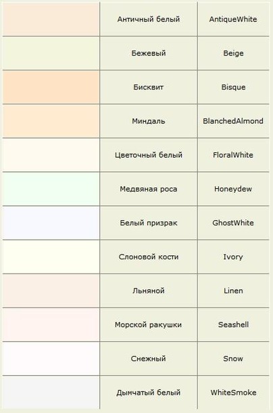This screenshot has width=273, height=413.
Task: Select the 'Слоновой кости' text cell
Action: [x=149, y=257]
